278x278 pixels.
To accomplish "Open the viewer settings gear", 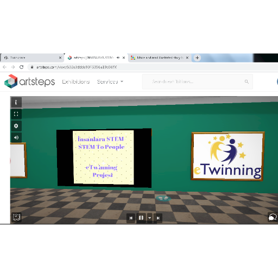I will [x=16, y=126].
